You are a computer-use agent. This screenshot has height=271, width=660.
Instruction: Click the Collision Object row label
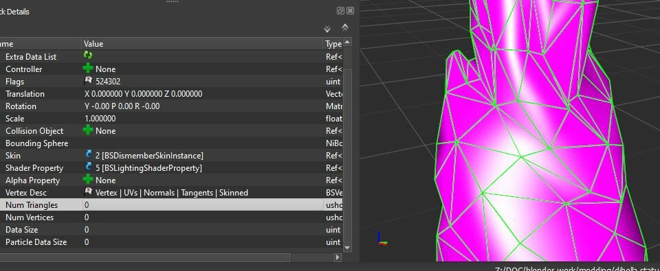[x=34, y=130]
